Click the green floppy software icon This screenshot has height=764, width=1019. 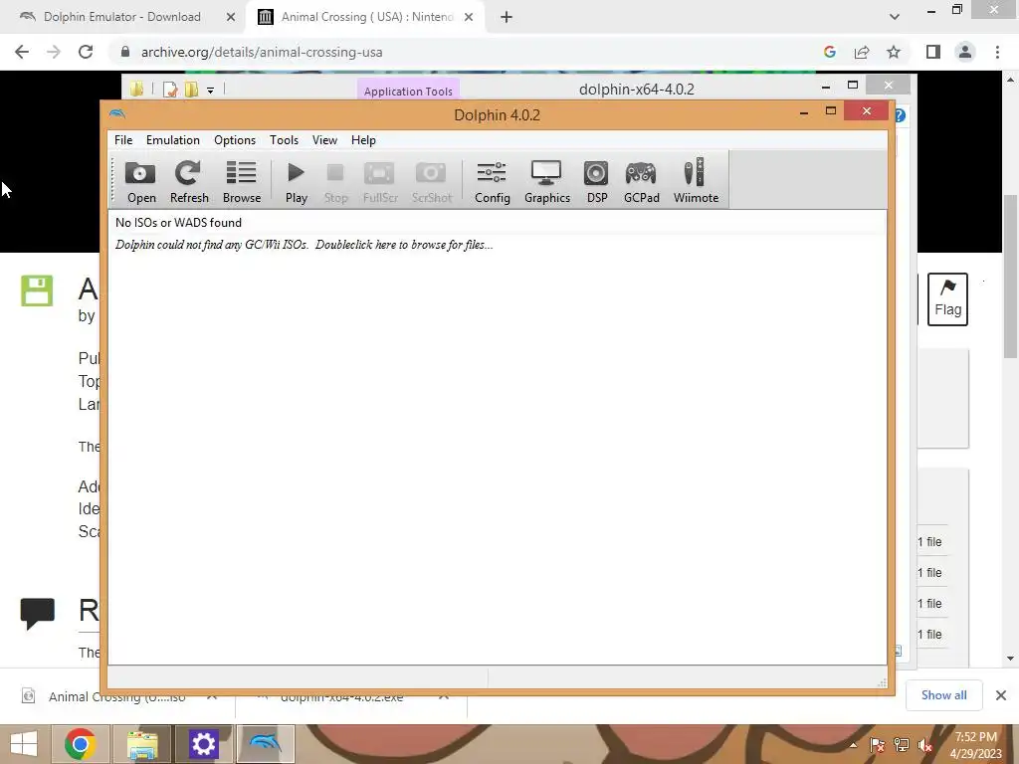point(37,290)
